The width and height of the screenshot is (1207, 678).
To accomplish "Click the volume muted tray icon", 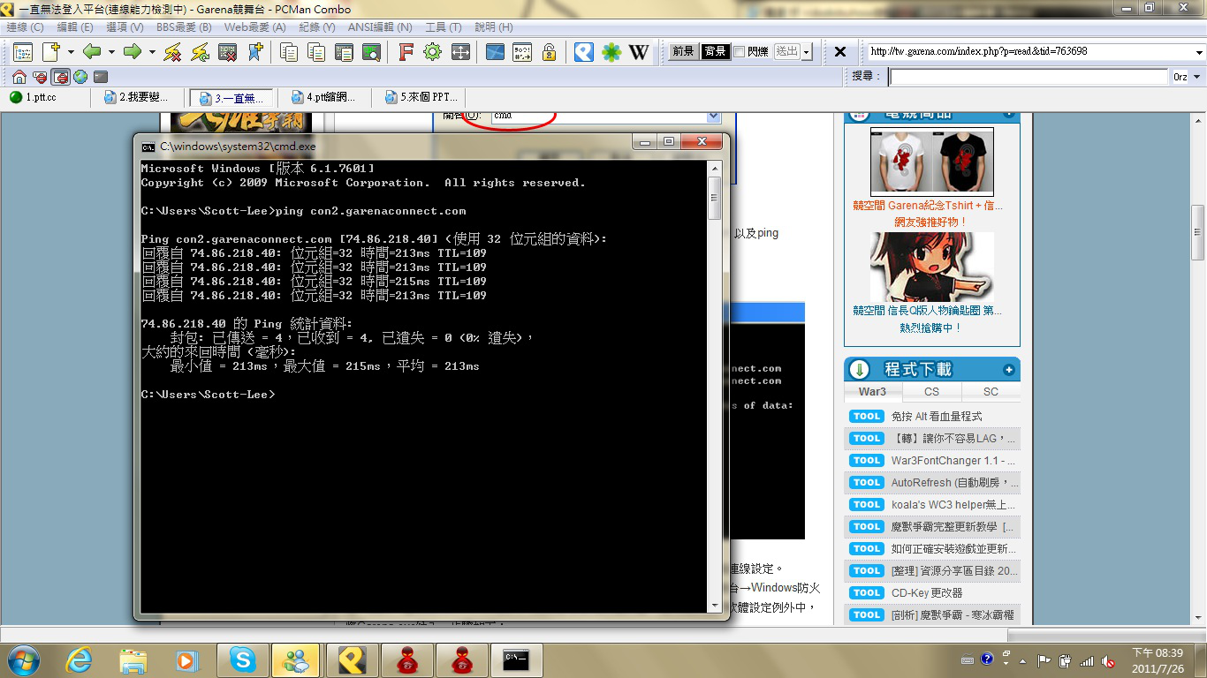I will [1108, 660].
